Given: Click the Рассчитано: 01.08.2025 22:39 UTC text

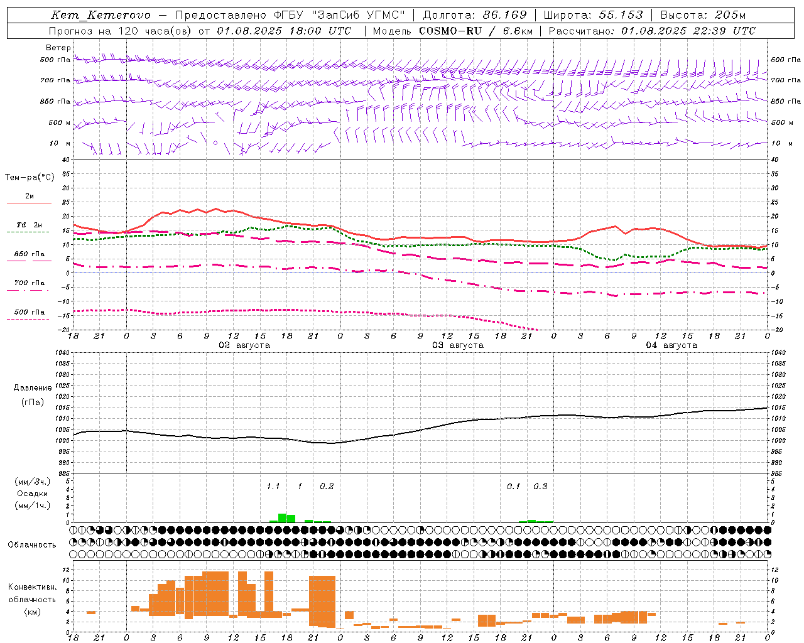Looking at the screenshot, I should pos(652,31).
